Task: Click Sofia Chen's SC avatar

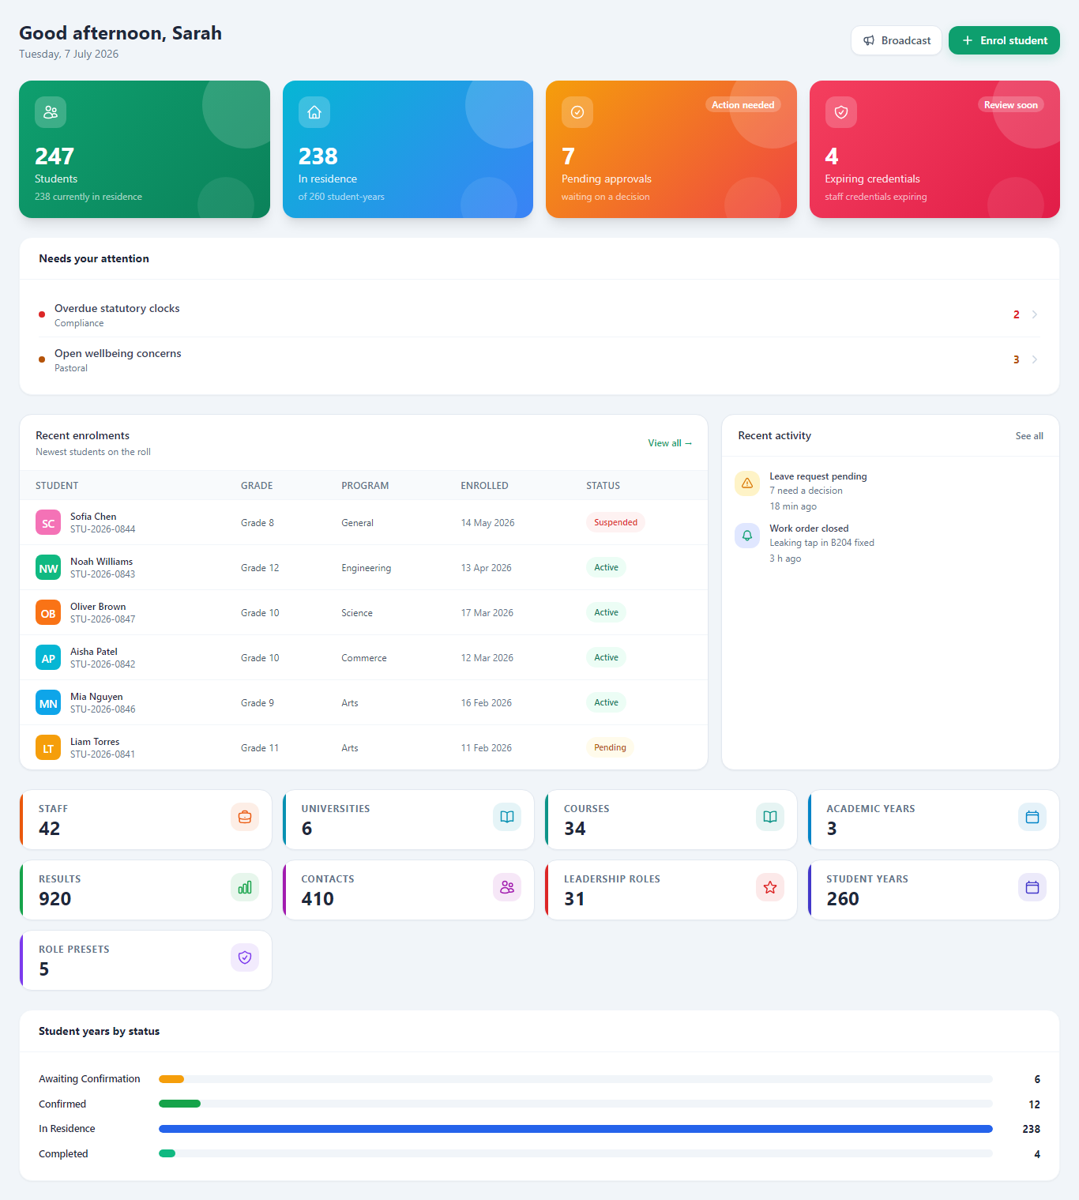Action: [x=48, y=523]
